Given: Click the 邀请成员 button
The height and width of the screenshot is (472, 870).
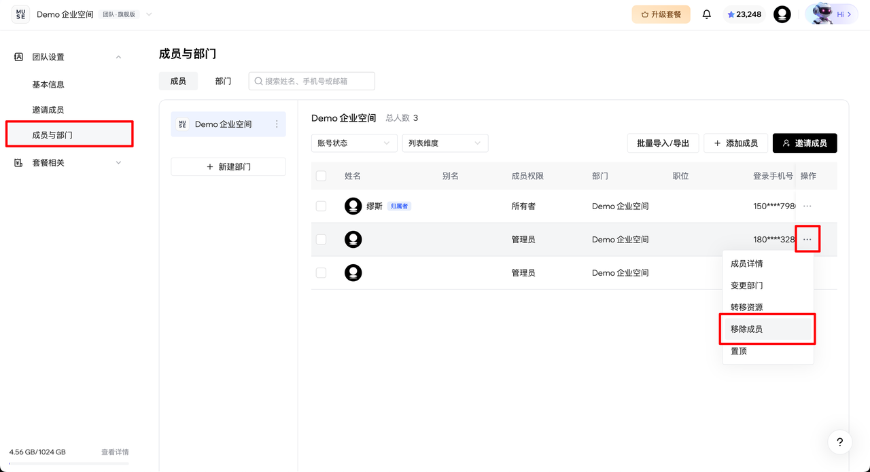Looking at the screenshot, I should point(805,143).
